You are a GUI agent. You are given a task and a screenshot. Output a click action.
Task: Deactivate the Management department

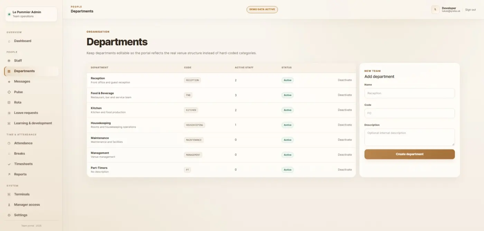pyautogui.click(x=345, y=155)
